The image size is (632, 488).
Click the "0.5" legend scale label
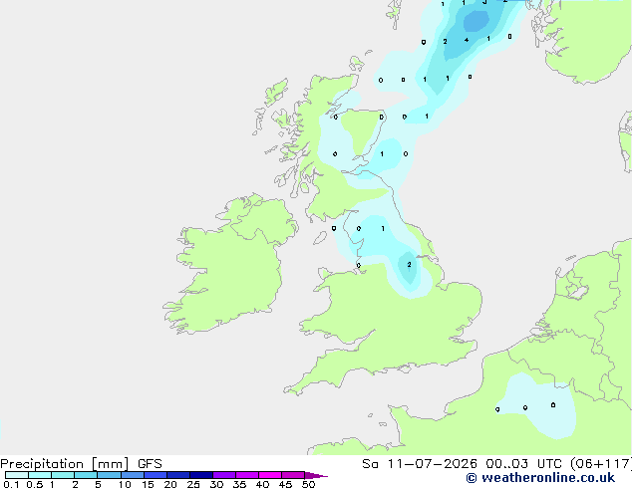(35, 484)
